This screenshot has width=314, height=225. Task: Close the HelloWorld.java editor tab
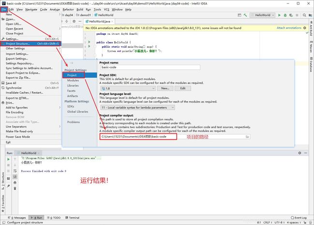[113, 21]
